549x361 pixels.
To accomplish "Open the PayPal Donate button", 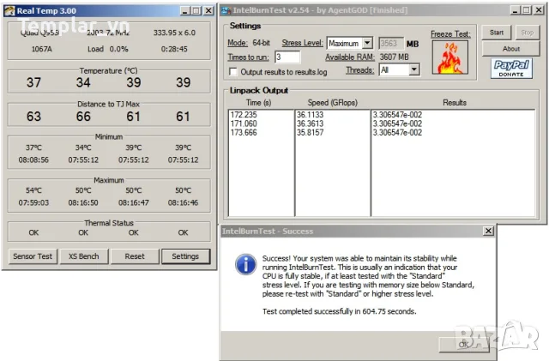I will point(511,68).
